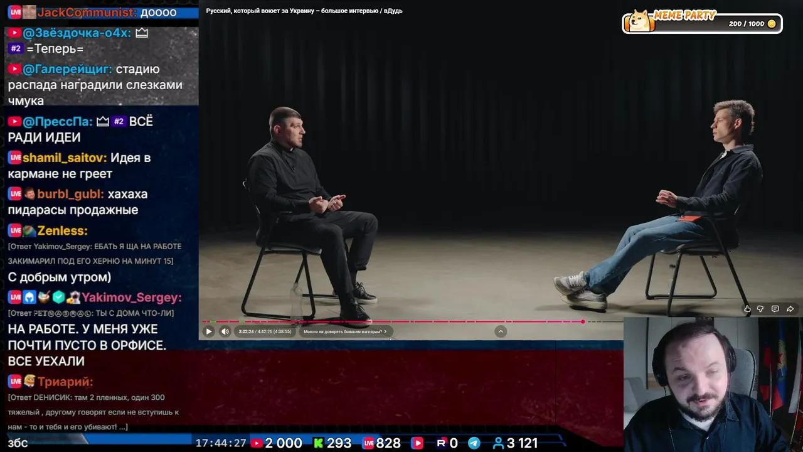Click the YouTube count 2 000
The width and height of the screenshot is (803, 452).
[284, 443]
